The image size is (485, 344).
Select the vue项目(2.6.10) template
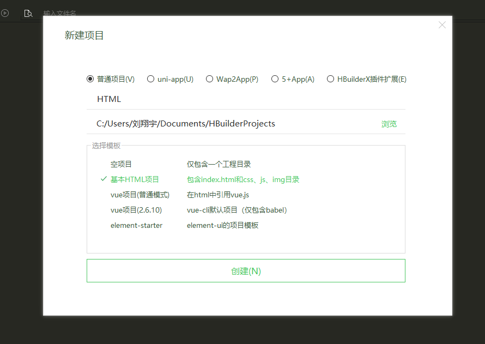[x=136, y=210]
